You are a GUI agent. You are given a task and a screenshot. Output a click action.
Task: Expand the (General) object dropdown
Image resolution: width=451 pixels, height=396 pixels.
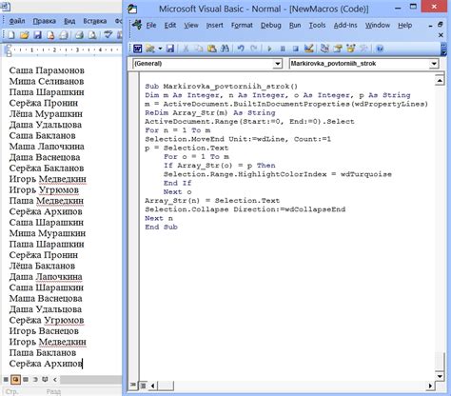click(278, 64)
